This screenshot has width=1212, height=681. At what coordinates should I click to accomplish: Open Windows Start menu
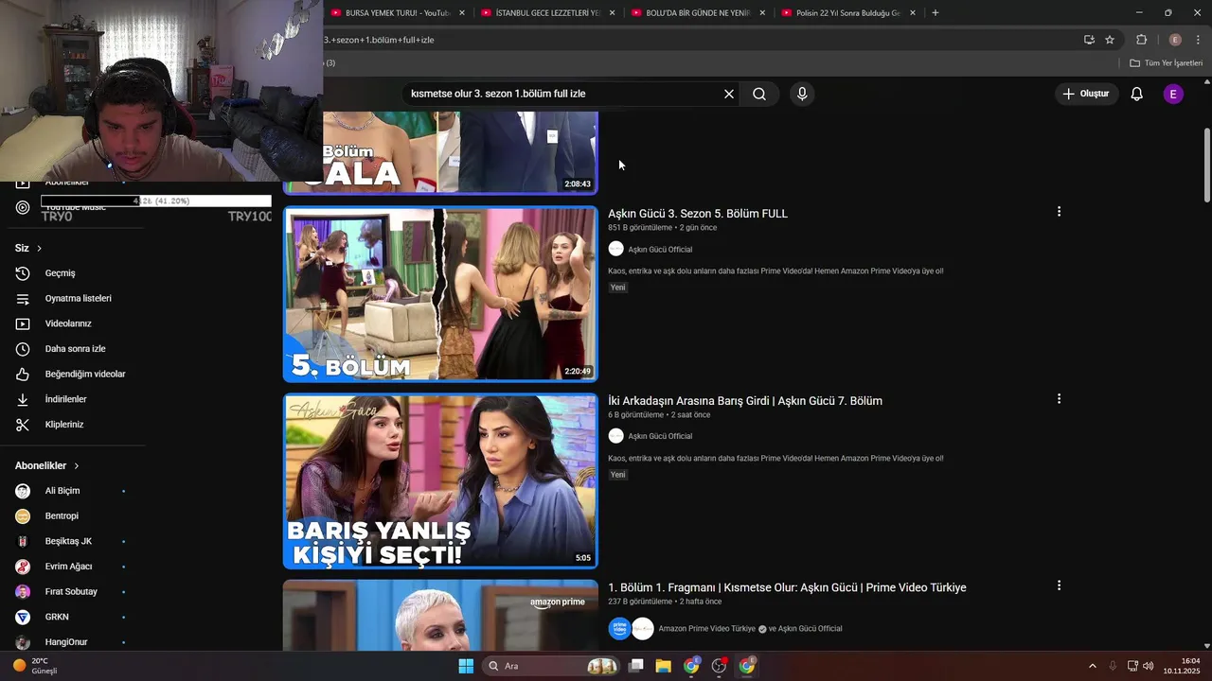(x=466, y=666)
